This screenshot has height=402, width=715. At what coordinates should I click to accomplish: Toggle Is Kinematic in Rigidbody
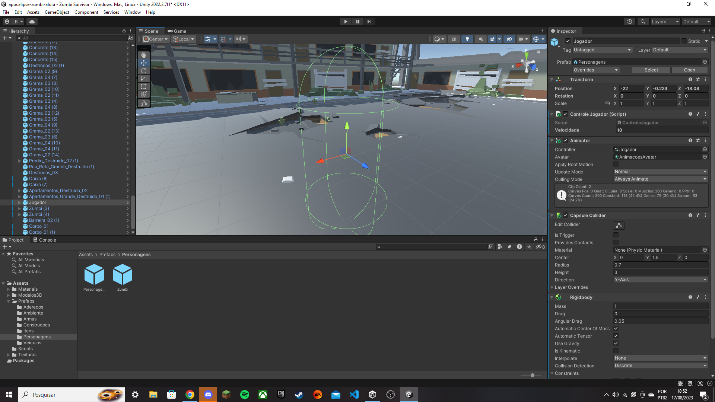616,351
